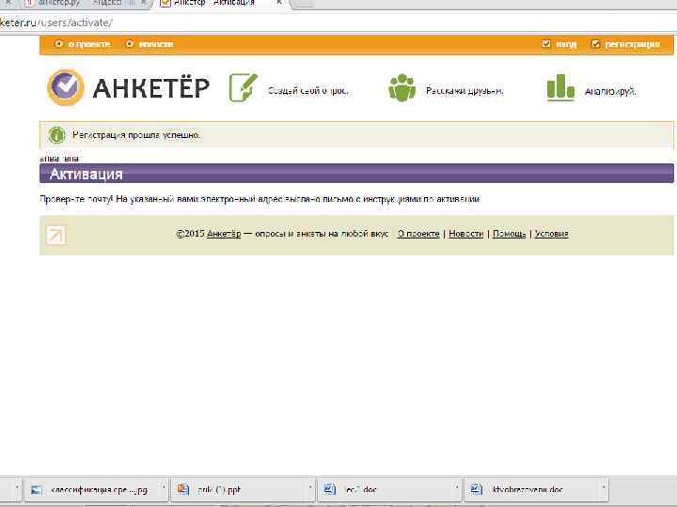677x507 pixels.
Task: Expand the options arrow of the .jpg download
Action: point(164,487)
